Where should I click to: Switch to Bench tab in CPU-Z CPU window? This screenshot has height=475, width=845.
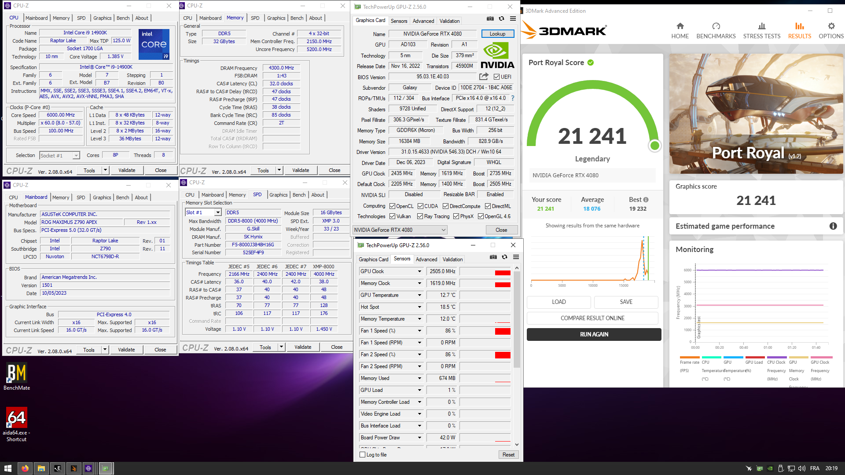point(123,18)
